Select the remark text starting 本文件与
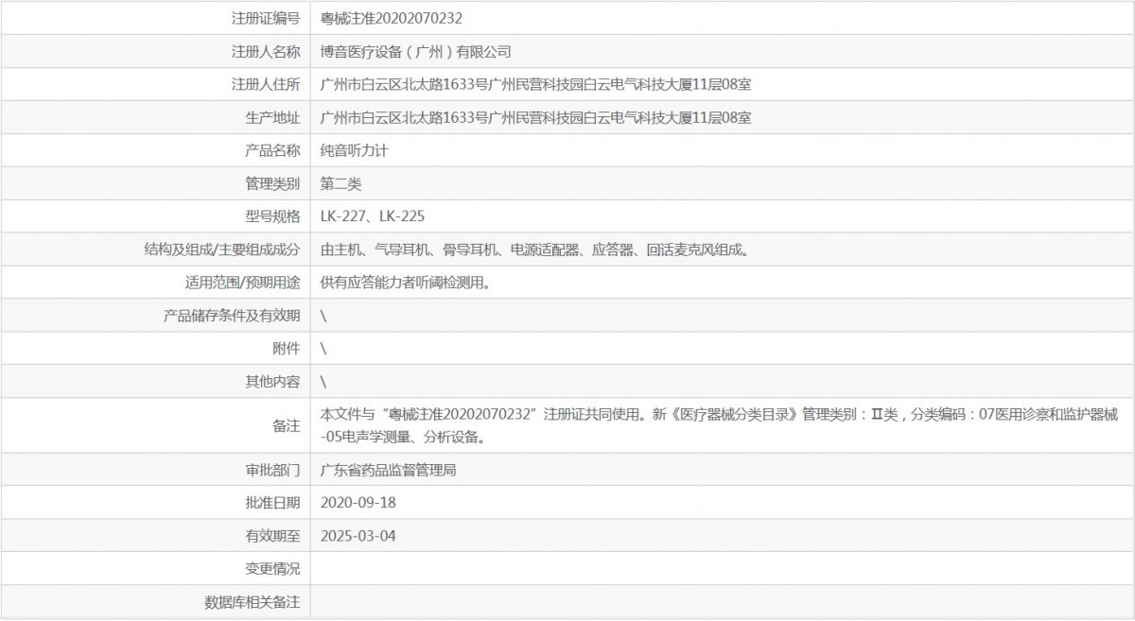 720,425
